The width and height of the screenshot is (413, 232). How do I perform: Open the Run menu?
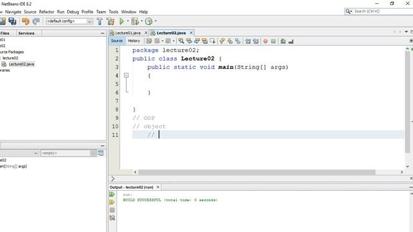[61, 12]
